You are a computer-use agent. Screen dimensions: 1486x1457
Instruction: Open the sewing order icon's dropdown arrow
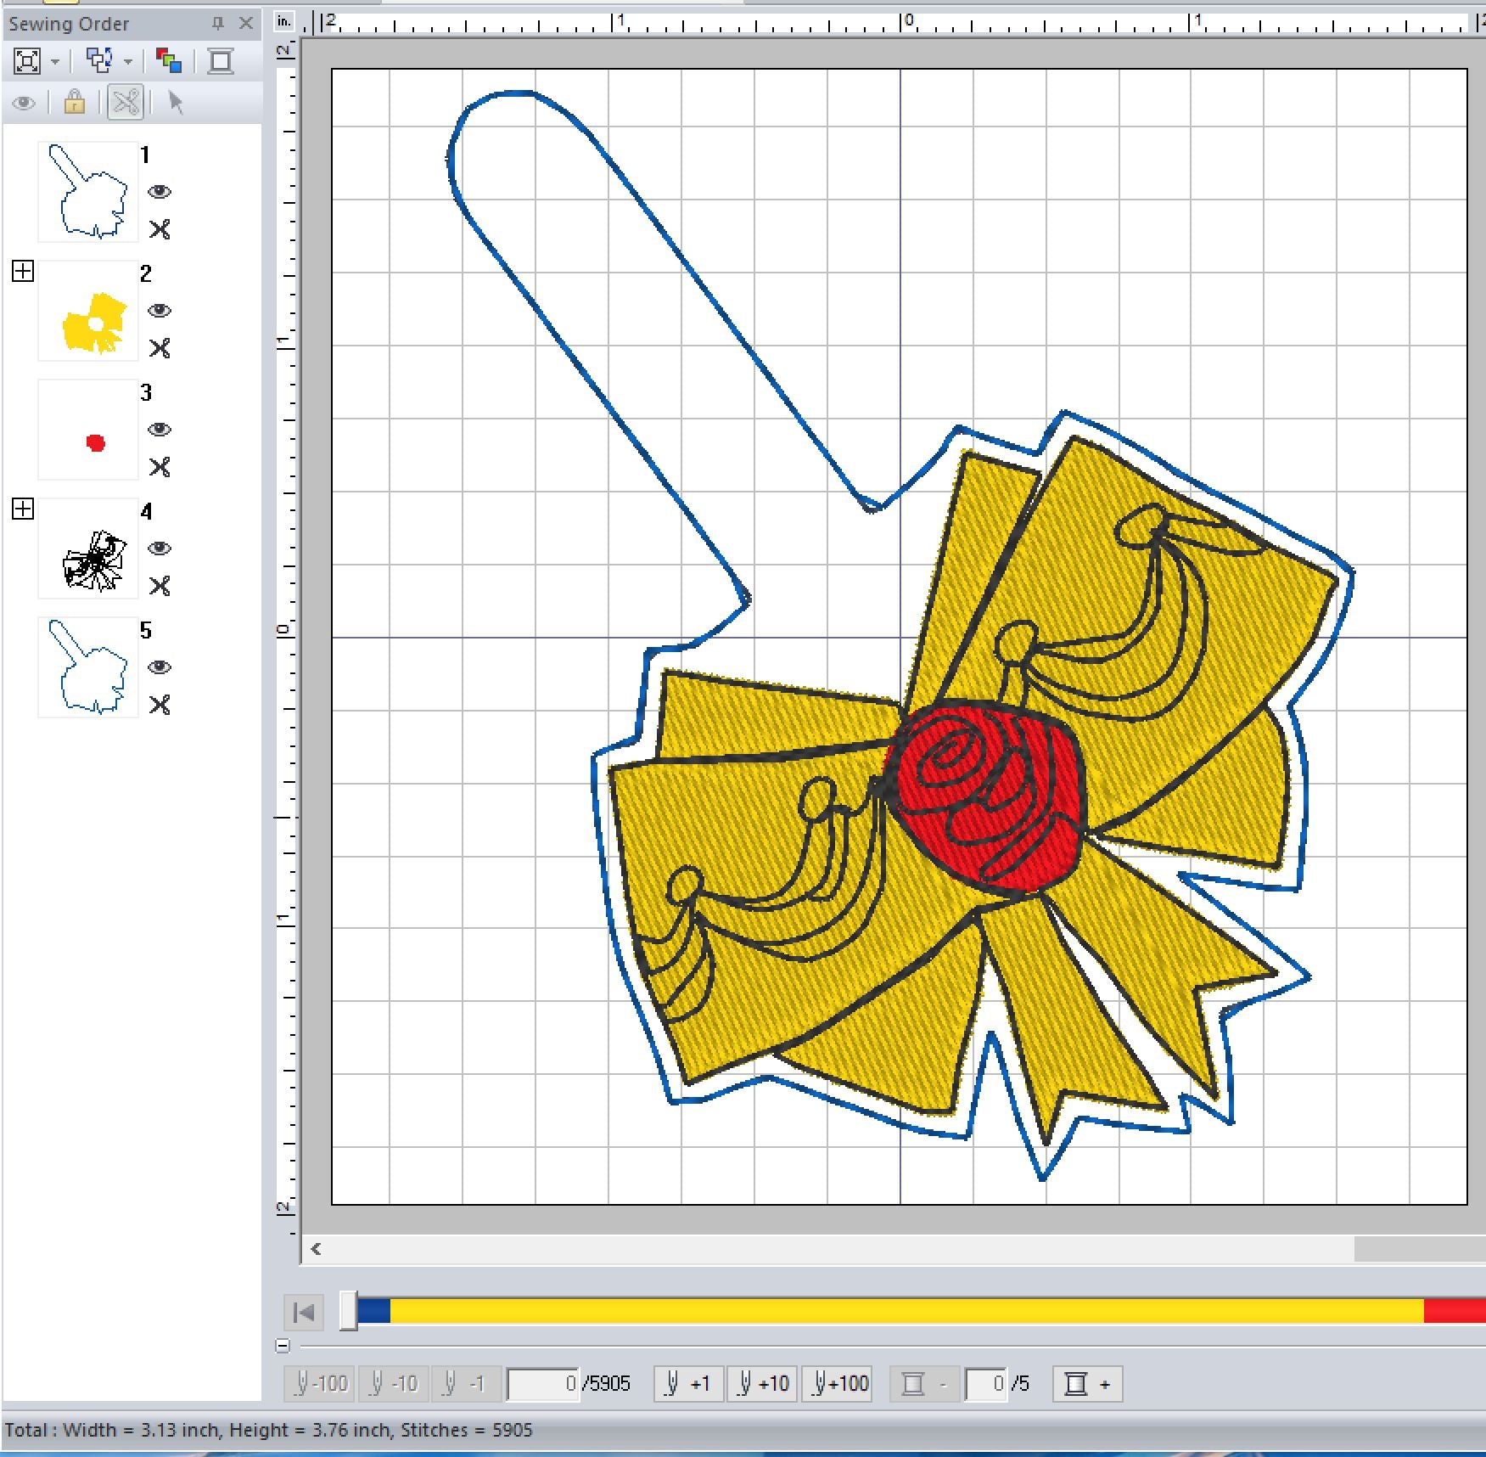(128, 62)
